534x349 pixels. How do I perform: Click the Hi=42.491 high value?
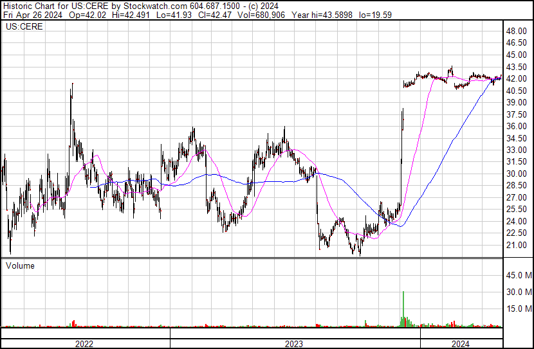point(131,15)
